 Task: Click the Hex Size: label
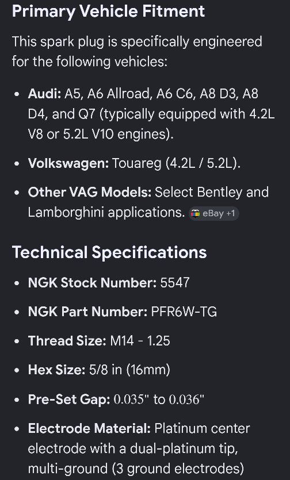(57, 370)
